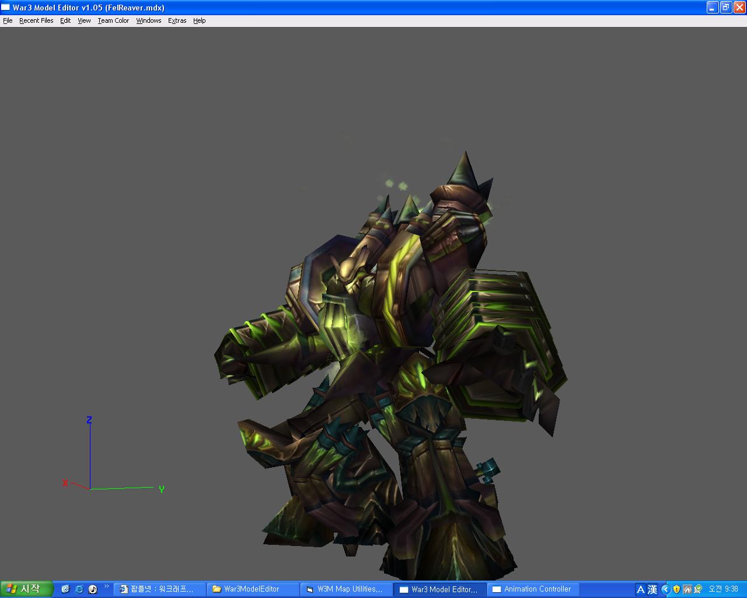Expand the Quick Launch overflow chevron
The height and width of the screenshot is (598, 747).
[106, 586]
